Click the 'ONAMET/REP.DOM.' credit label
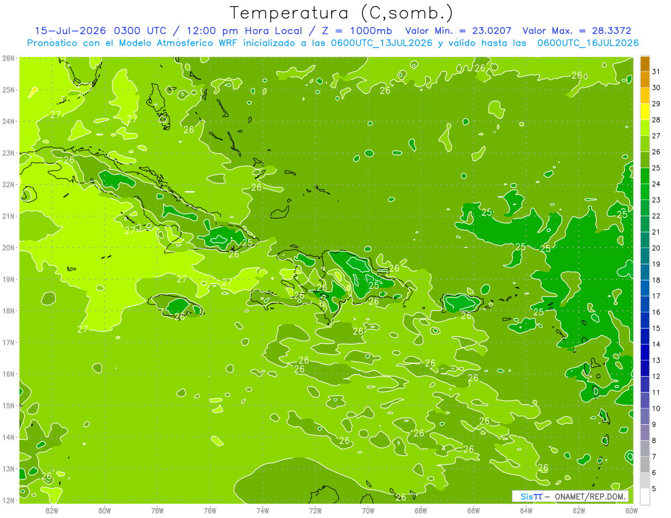671x518 pixels. 590,496
